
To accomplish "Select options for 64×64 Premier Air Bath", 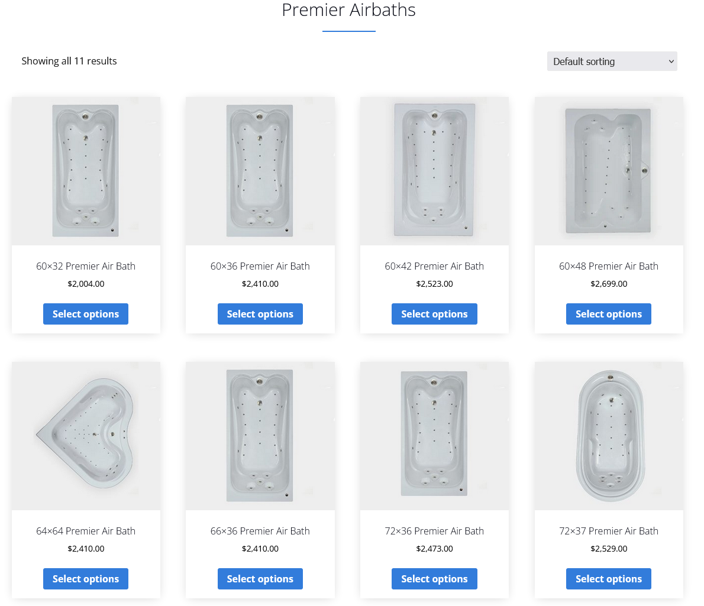I will point(86,579).
